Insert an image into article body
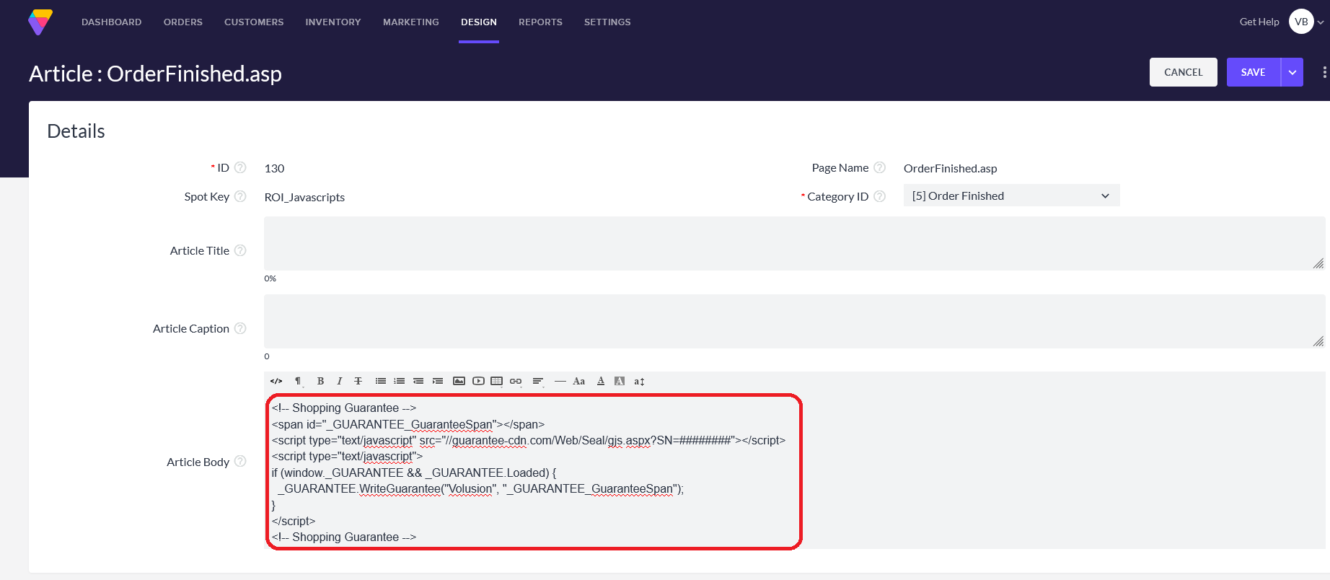Viewport: 1330px width, 580px height. (459, 381)
